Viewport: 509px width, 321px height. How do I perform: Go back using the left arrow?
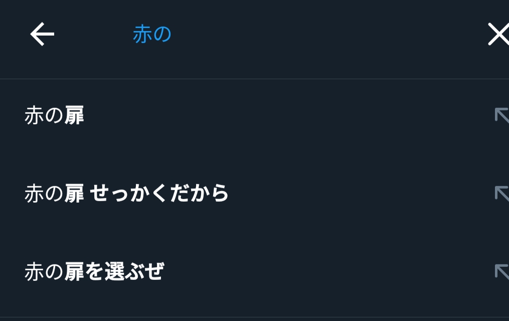(x=42, y=35)
